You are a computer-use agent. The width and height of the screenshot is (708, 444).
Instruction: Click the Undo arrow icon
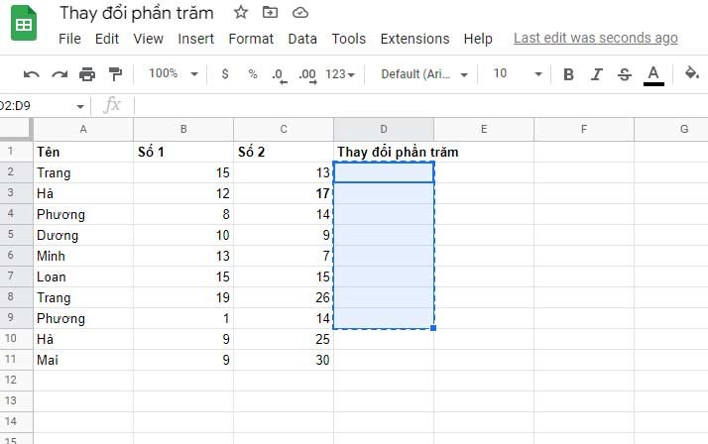click(x=31, y=74)
